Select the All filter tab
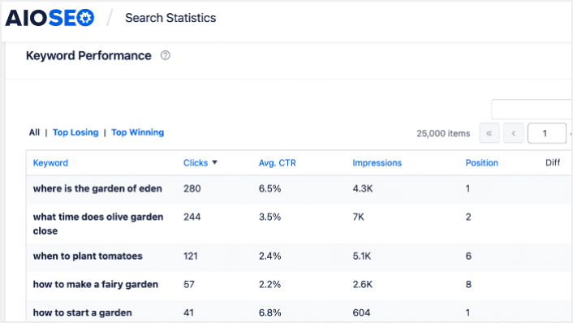573x323 pixels. (x=34, y=132)
